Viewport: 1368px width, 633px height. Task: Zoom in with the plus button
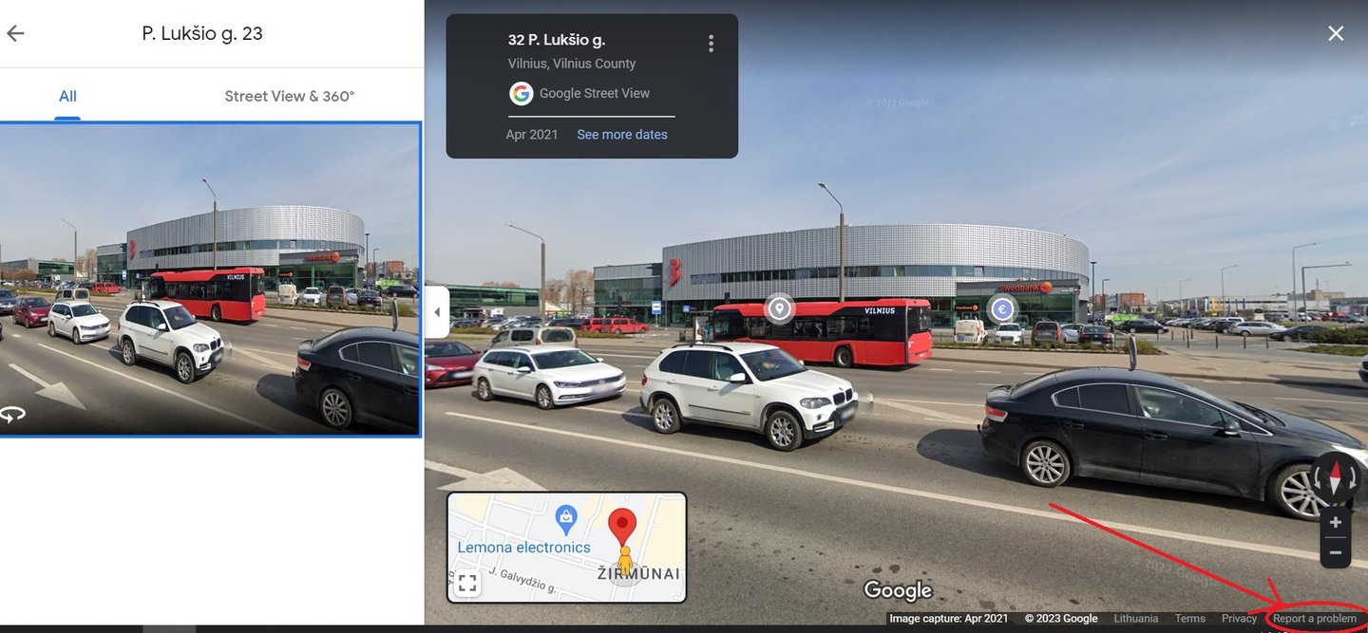tap(1335, 522)
